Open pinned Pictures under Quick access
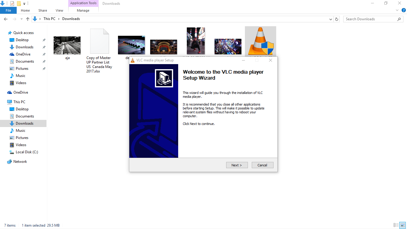407x229 pixels. point(22,69)
